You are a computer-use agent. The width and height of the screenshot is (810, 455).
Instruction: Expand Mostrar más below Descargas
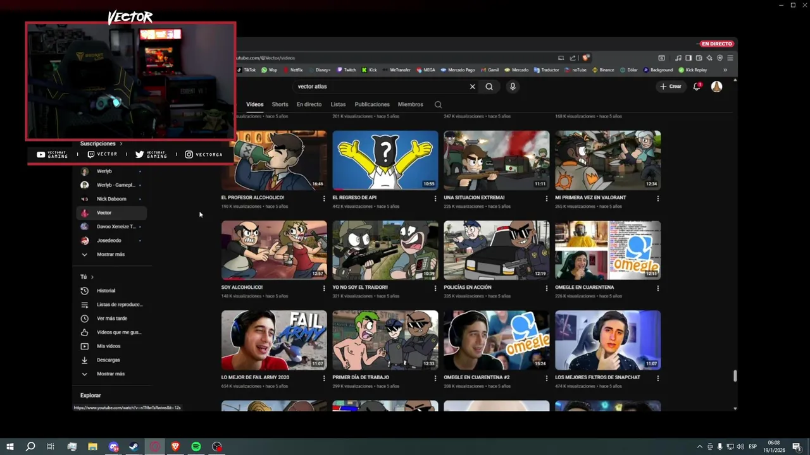(110, 373)
